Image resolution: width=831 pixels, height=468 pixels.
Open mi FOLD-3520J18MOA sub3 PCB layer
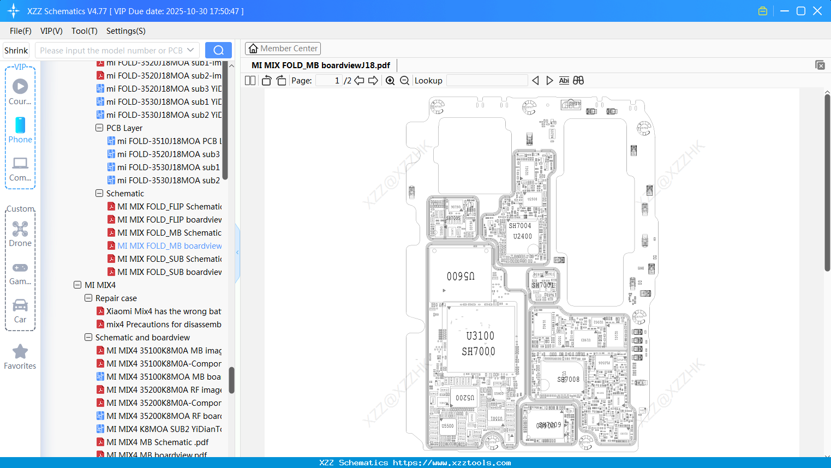pos(164,154)
